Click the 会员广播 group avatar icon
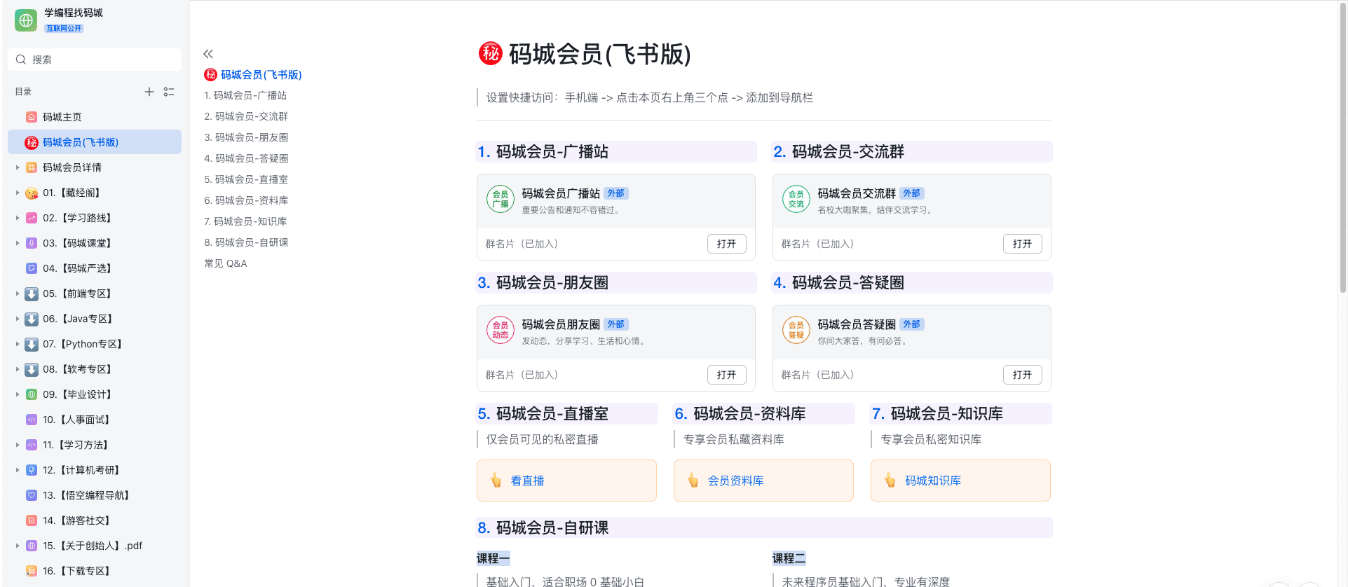Viewport: 1348px width, 587px height. (501, 199)
